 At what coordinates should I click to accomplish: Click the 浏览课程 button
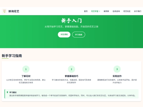click(x=64, y=35)
